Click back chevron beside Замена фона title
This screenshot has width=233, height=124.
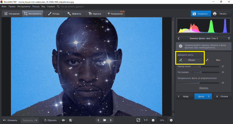(x=179, y=39)
